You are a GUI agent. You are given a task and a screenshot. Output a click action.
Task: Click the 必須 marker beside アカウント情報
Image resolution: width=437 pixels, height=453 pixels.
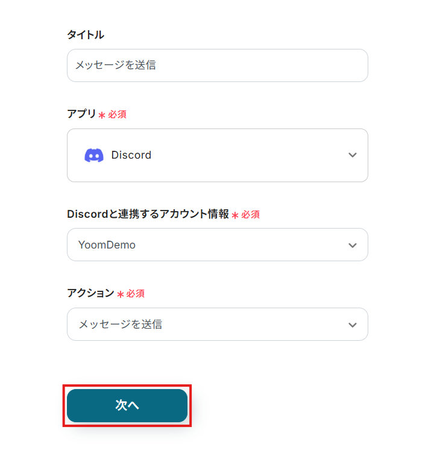coord(251,215)
